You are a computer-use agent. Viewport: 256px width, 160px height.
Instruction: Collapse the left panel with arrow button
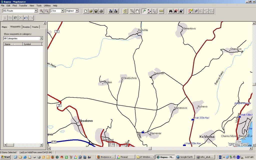point(44,23)
